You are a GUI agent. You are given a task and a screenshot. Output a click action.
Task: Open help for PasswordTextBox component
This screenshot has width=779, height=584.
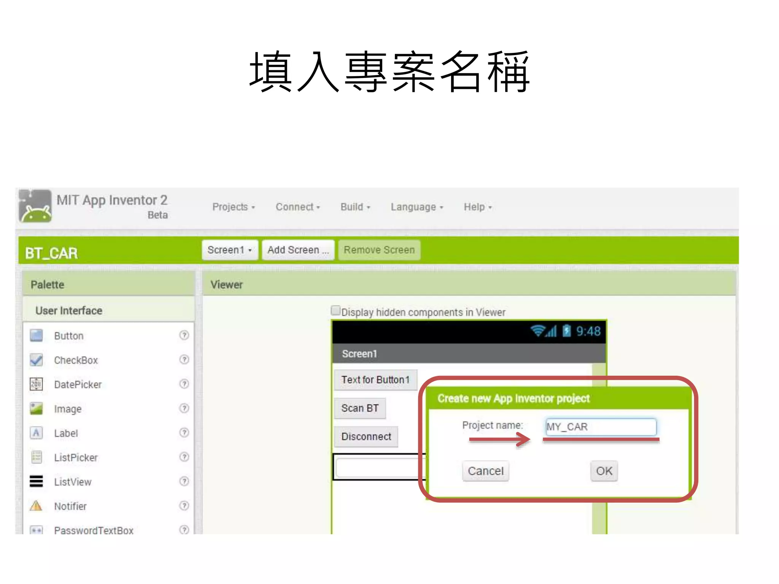coord(184,529)
